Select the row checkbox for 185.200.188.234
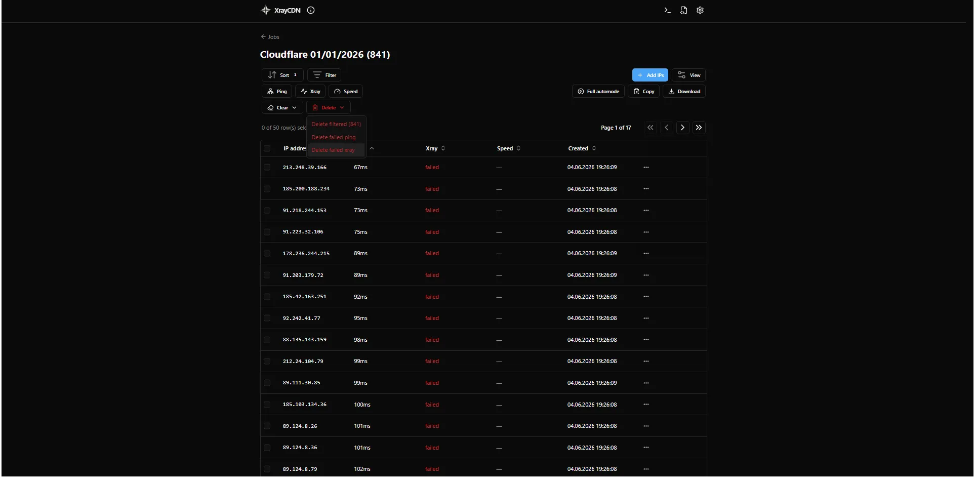This screenshot has width=975, height=480. click(267, 189)
